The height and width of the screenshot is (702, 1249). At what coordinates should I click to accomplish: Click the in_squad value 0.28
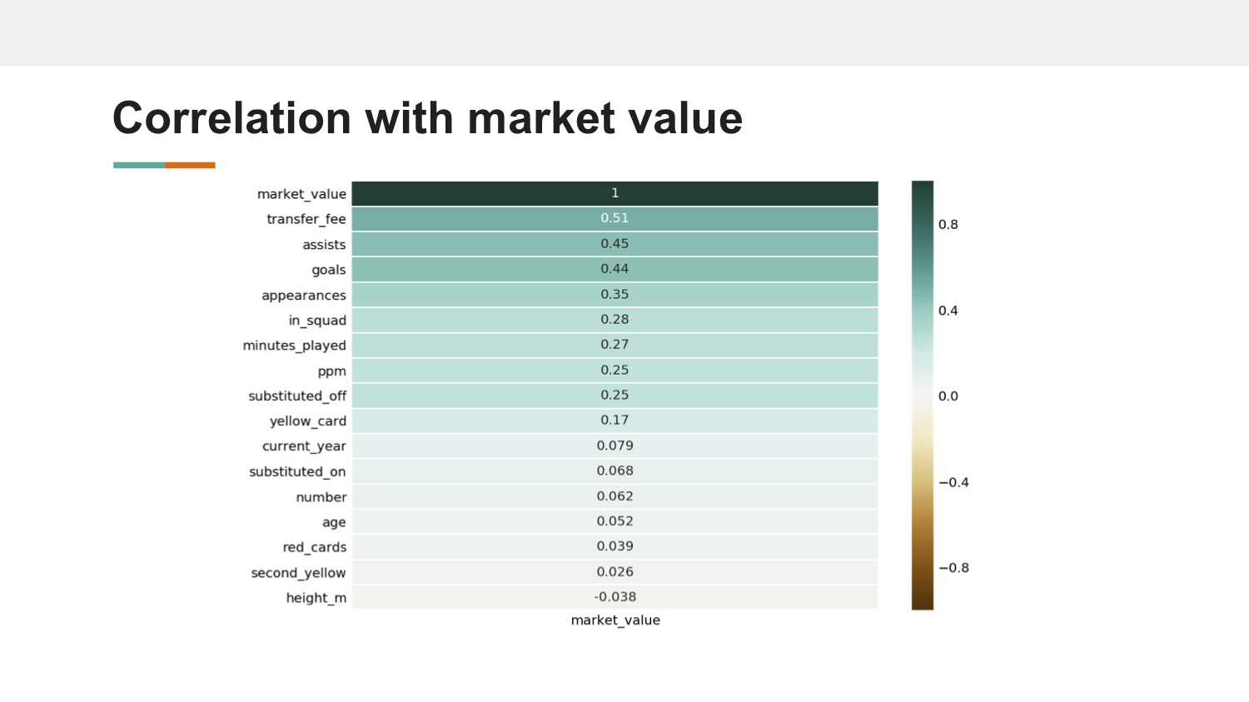click(x=615, y=320)
